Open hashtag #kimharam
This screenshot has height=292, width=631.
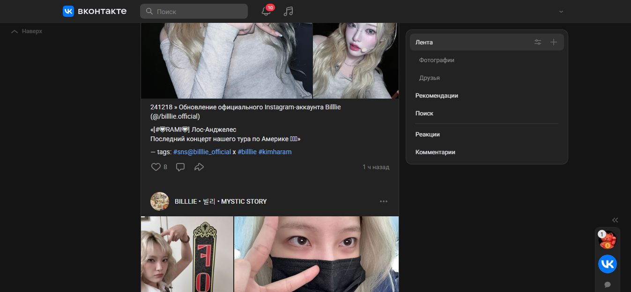click(x=275, y=152)
